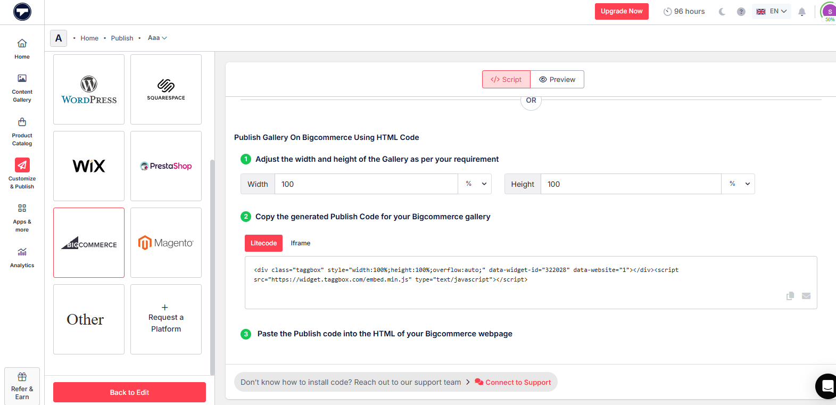Open Apps & more in the sidebar

tap(22, 218)
